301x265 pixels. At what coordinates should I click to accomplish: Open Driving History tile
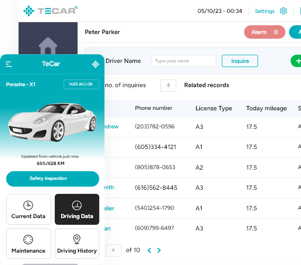[77, 243]
